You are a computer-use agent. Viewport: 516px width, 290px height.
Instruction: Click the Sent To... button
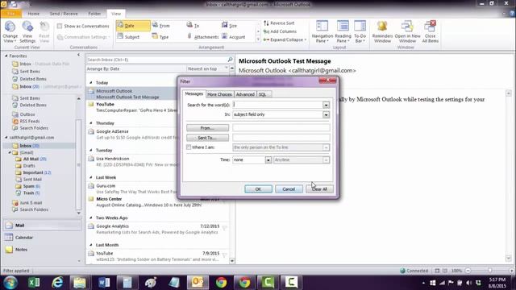[208, 138]
